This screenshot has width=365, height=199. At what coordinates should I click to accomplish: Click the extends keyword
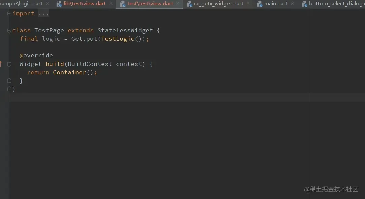pos(81,30)
